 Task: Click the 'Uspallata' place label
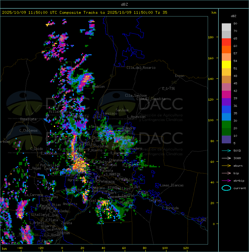click(28, 119)
